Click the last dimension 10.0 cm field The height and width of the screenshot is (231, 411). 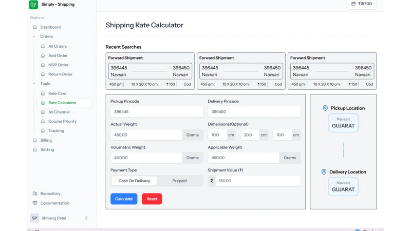pyautogui.click(x=282, y=135)
